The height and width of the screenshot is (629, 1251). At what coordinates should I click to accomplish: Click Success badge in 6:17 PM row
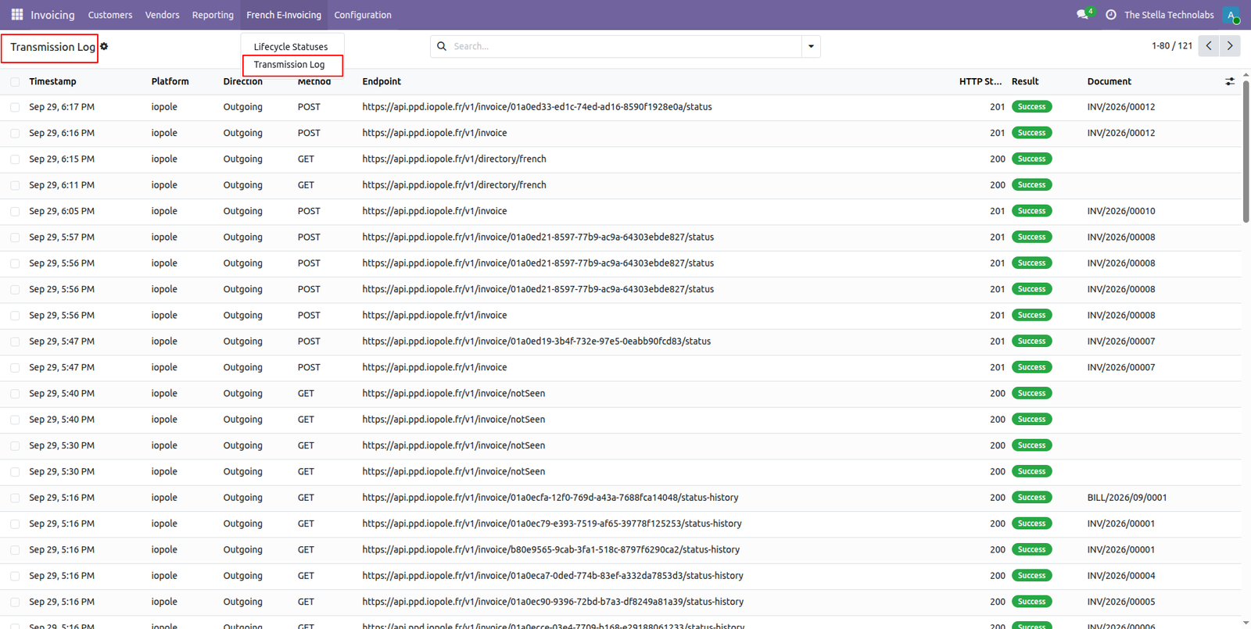click(1031, 107)
